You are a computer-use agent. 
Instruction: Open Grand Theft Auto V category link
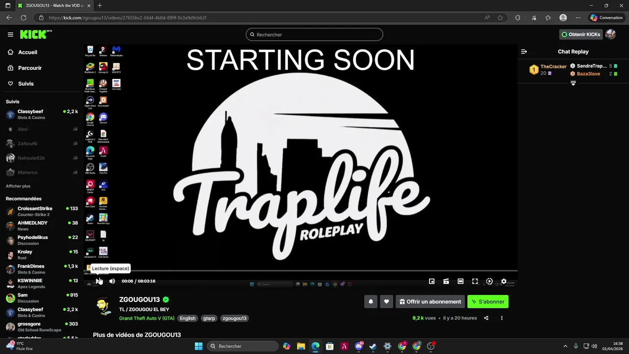pos(147,318)
